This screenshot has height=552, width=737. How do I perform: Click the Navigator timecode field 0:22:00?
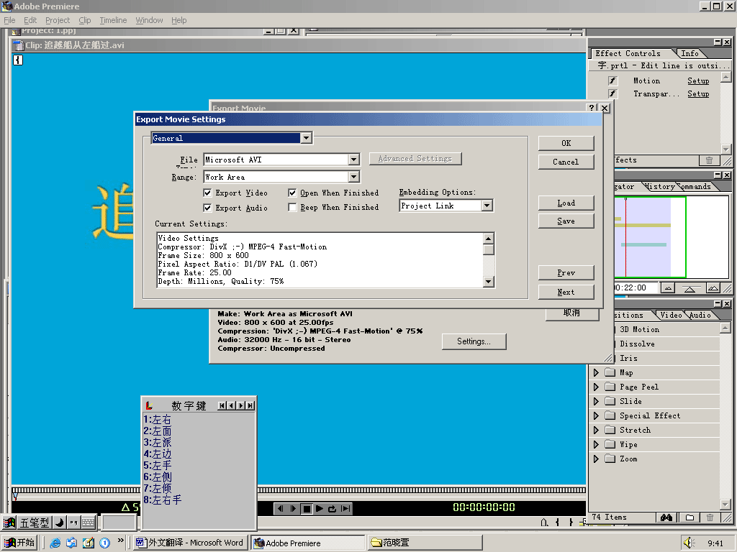coord(635,287)
